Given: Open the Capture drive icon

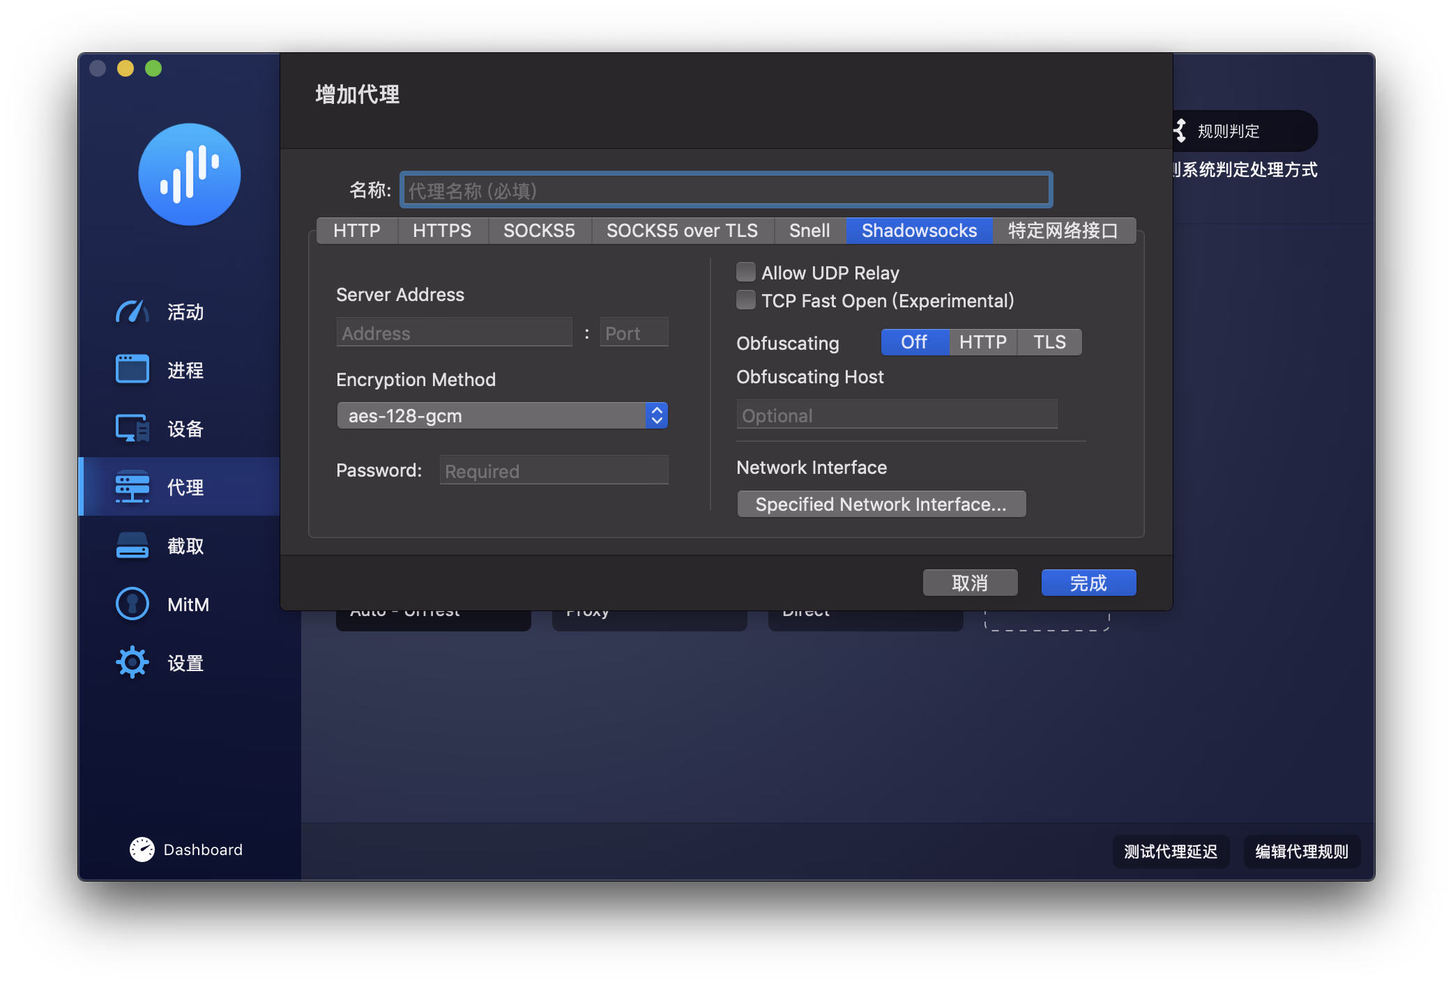Looking at the screenshot, I should coord(132,545).
